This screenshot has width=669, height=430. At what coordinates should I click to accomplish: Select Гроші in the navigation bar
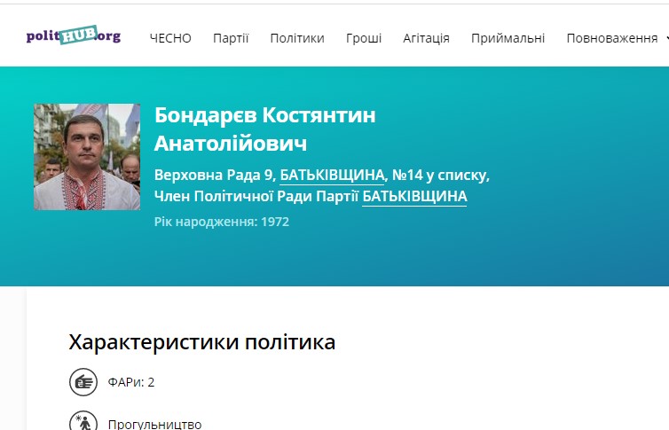[x=364, y=38]
